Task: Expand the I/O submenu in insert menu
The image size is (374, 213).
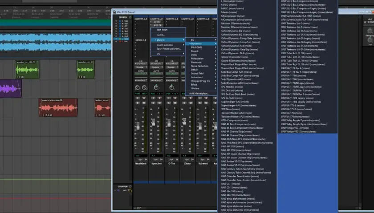Action: click(168, 54)
